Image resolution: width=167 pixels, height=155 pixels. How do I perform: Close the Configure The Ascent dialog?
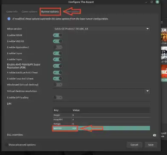coord(157,2)
